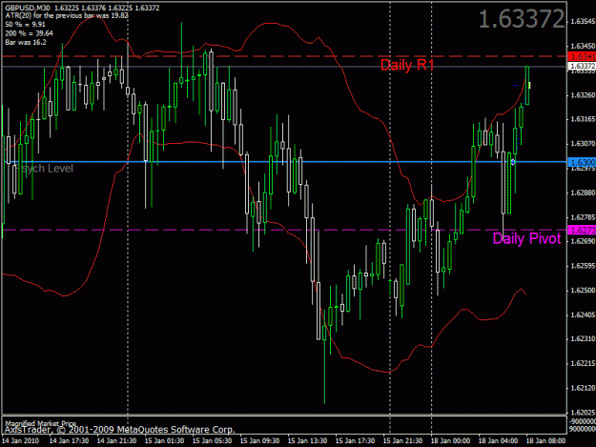Click the '14 Jan 17:30' time label
This screenshot has width=596, height=447.
[x=69, y=440]
